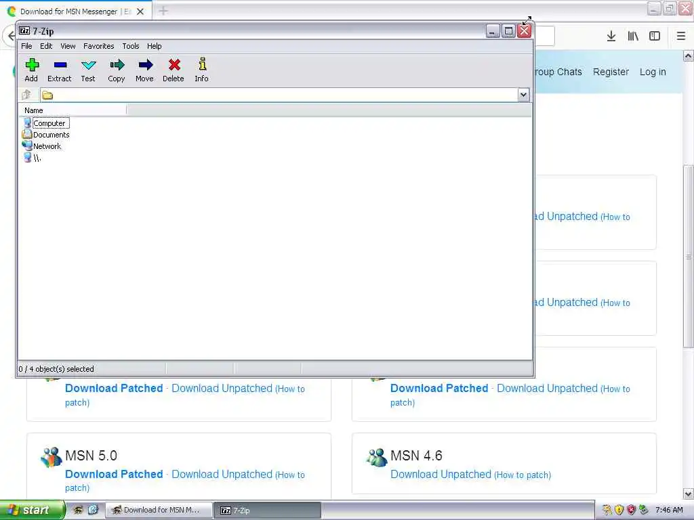Open the File menu

coord(26,46)
